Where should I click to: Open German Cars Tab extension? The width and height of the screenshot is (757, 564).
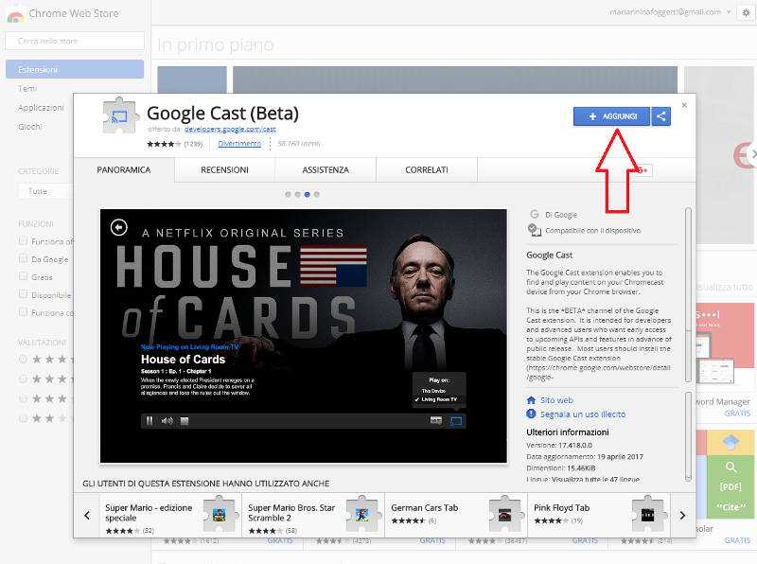click(x=424, y=507)
